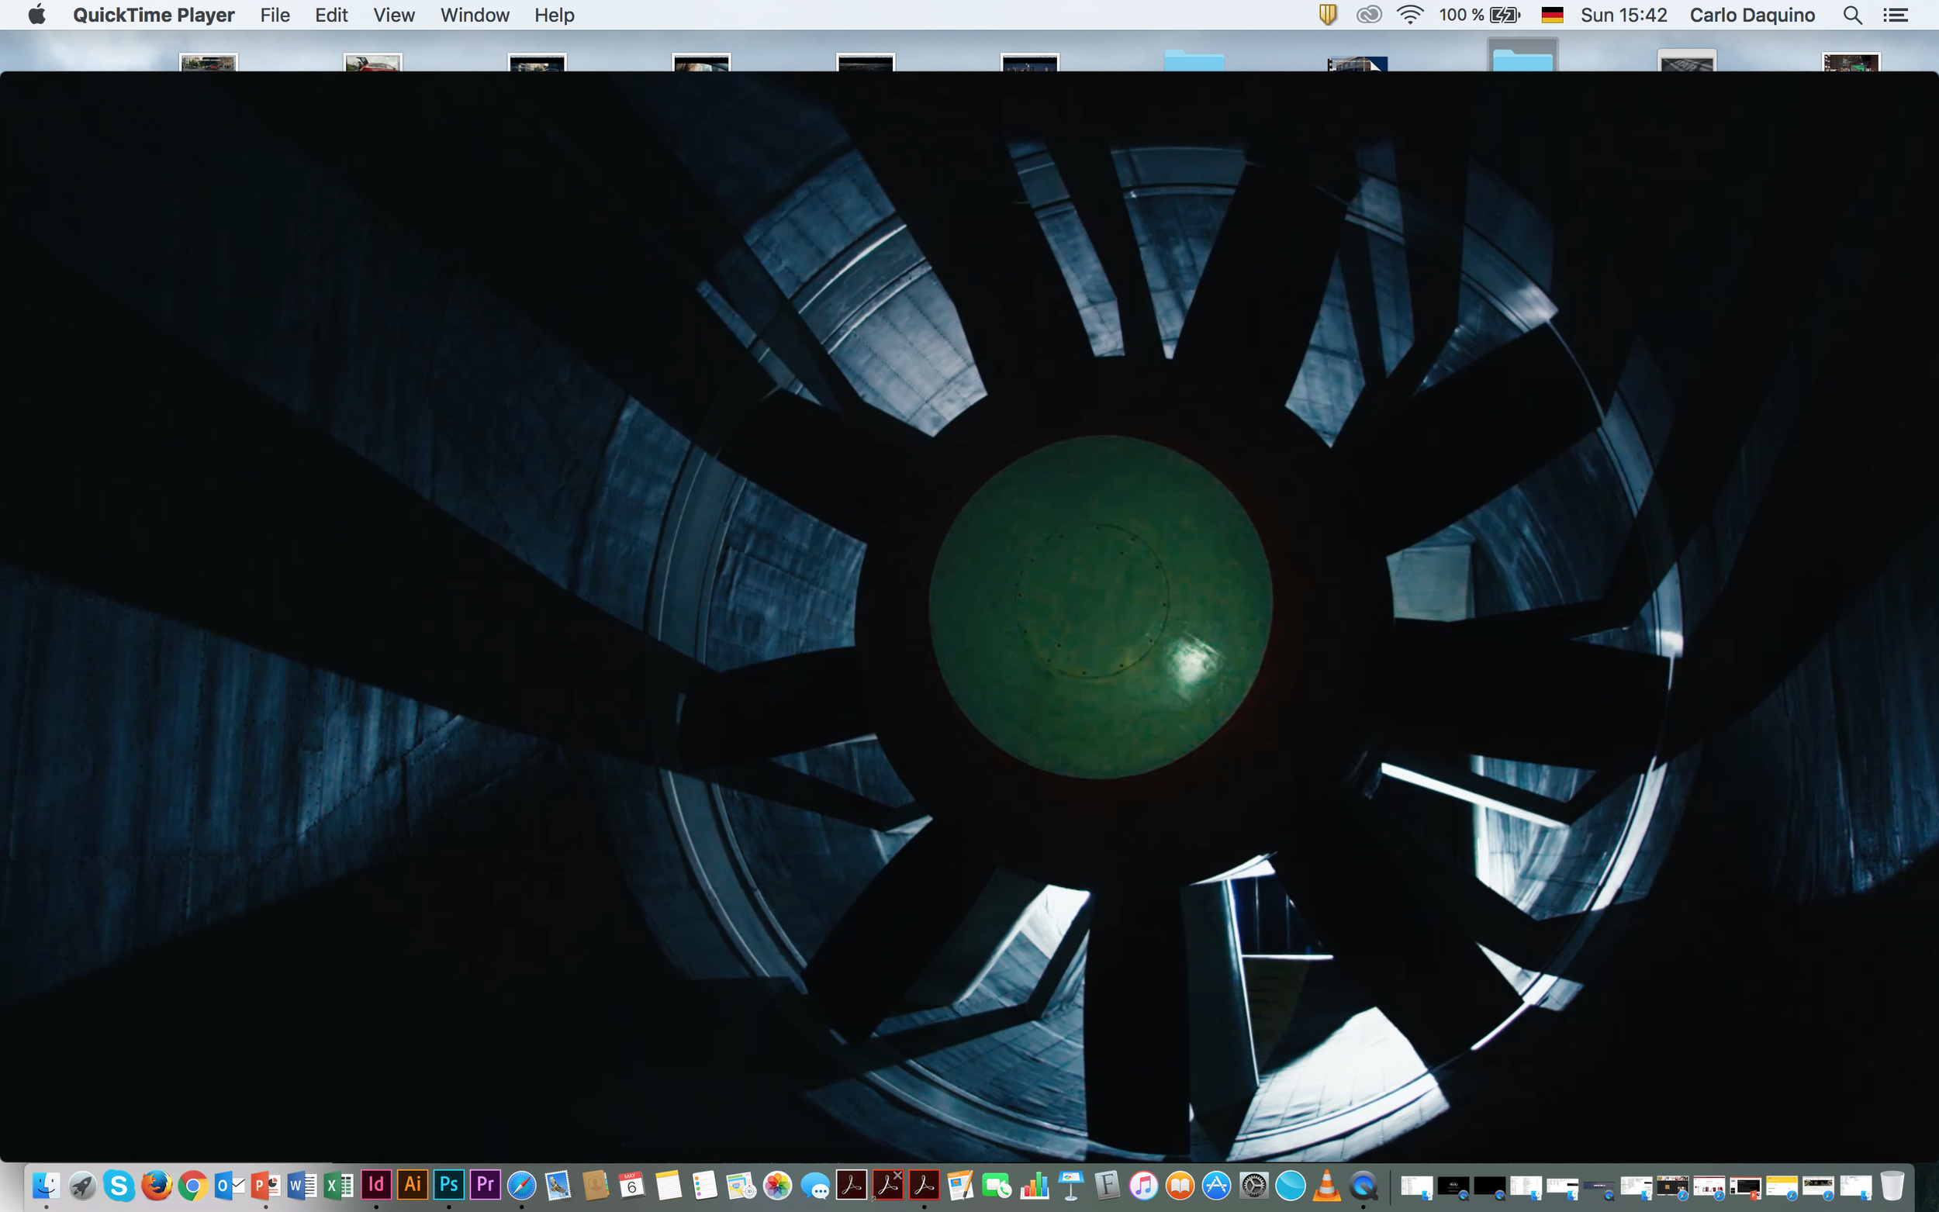
Task: Open the View menu
Action: point(393,16)
